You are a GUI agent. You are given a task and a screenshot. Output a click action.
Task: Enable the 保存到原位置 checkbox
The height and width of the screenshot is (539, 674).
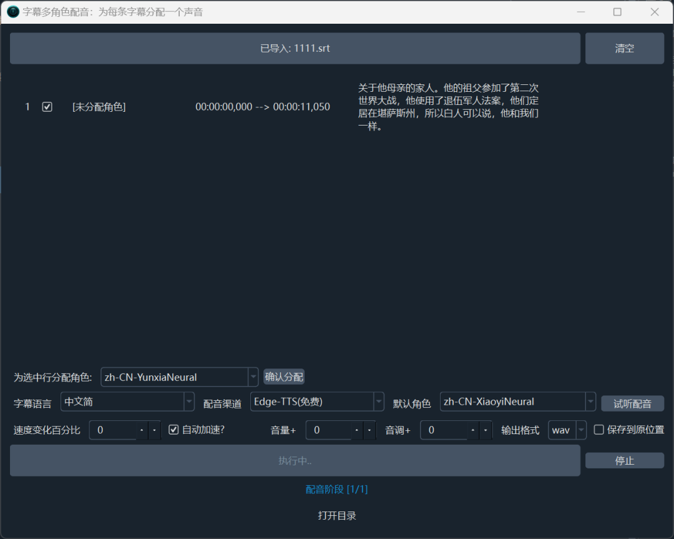598,430
